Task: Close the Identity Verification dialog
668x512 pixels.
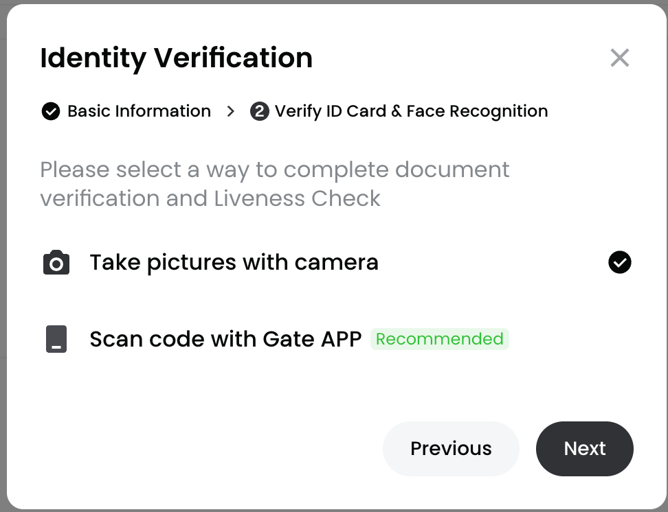Action: 619,58
